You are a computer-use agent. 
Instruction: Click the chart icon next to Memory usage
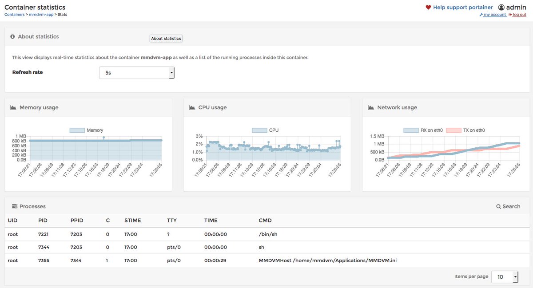coord(13,107)
